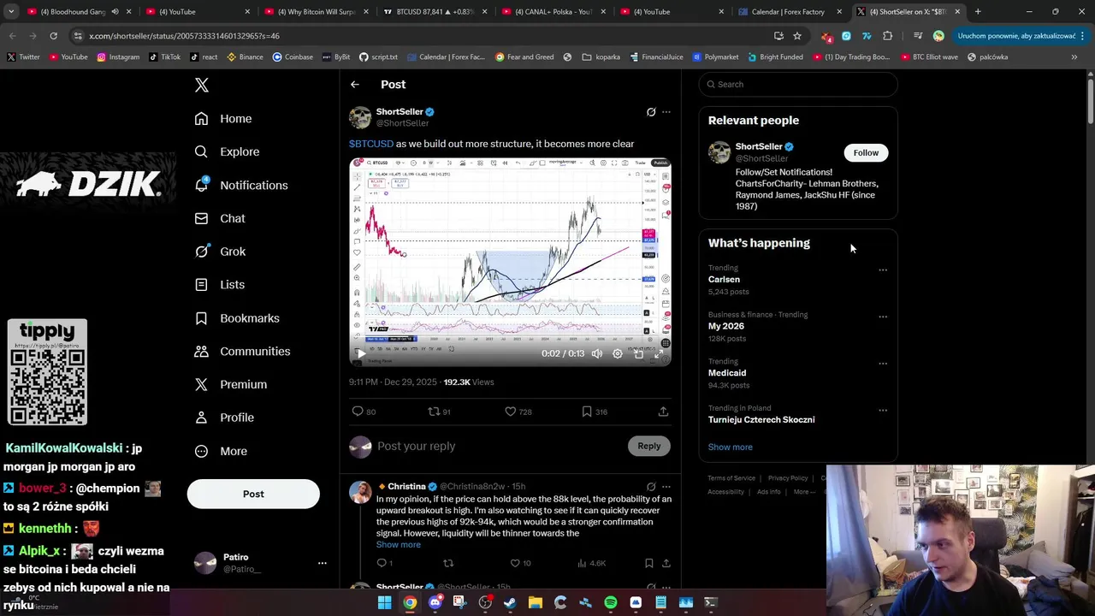Click the reply bubble icon showing 80

(358, 412)
